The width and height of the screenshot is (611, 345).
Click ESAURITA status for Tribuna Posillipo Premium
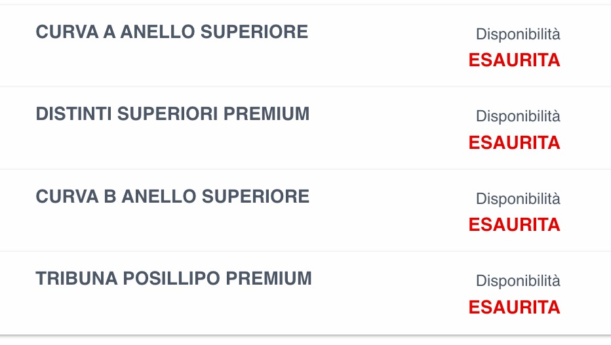click(x=514, y=307)
